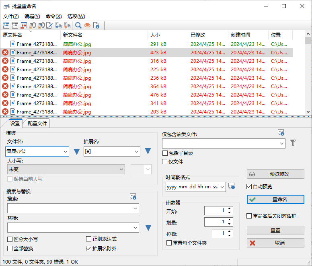The image size is (312, 266).
Task: Click the red error icon on the 423 kB row
Action: 5,53
